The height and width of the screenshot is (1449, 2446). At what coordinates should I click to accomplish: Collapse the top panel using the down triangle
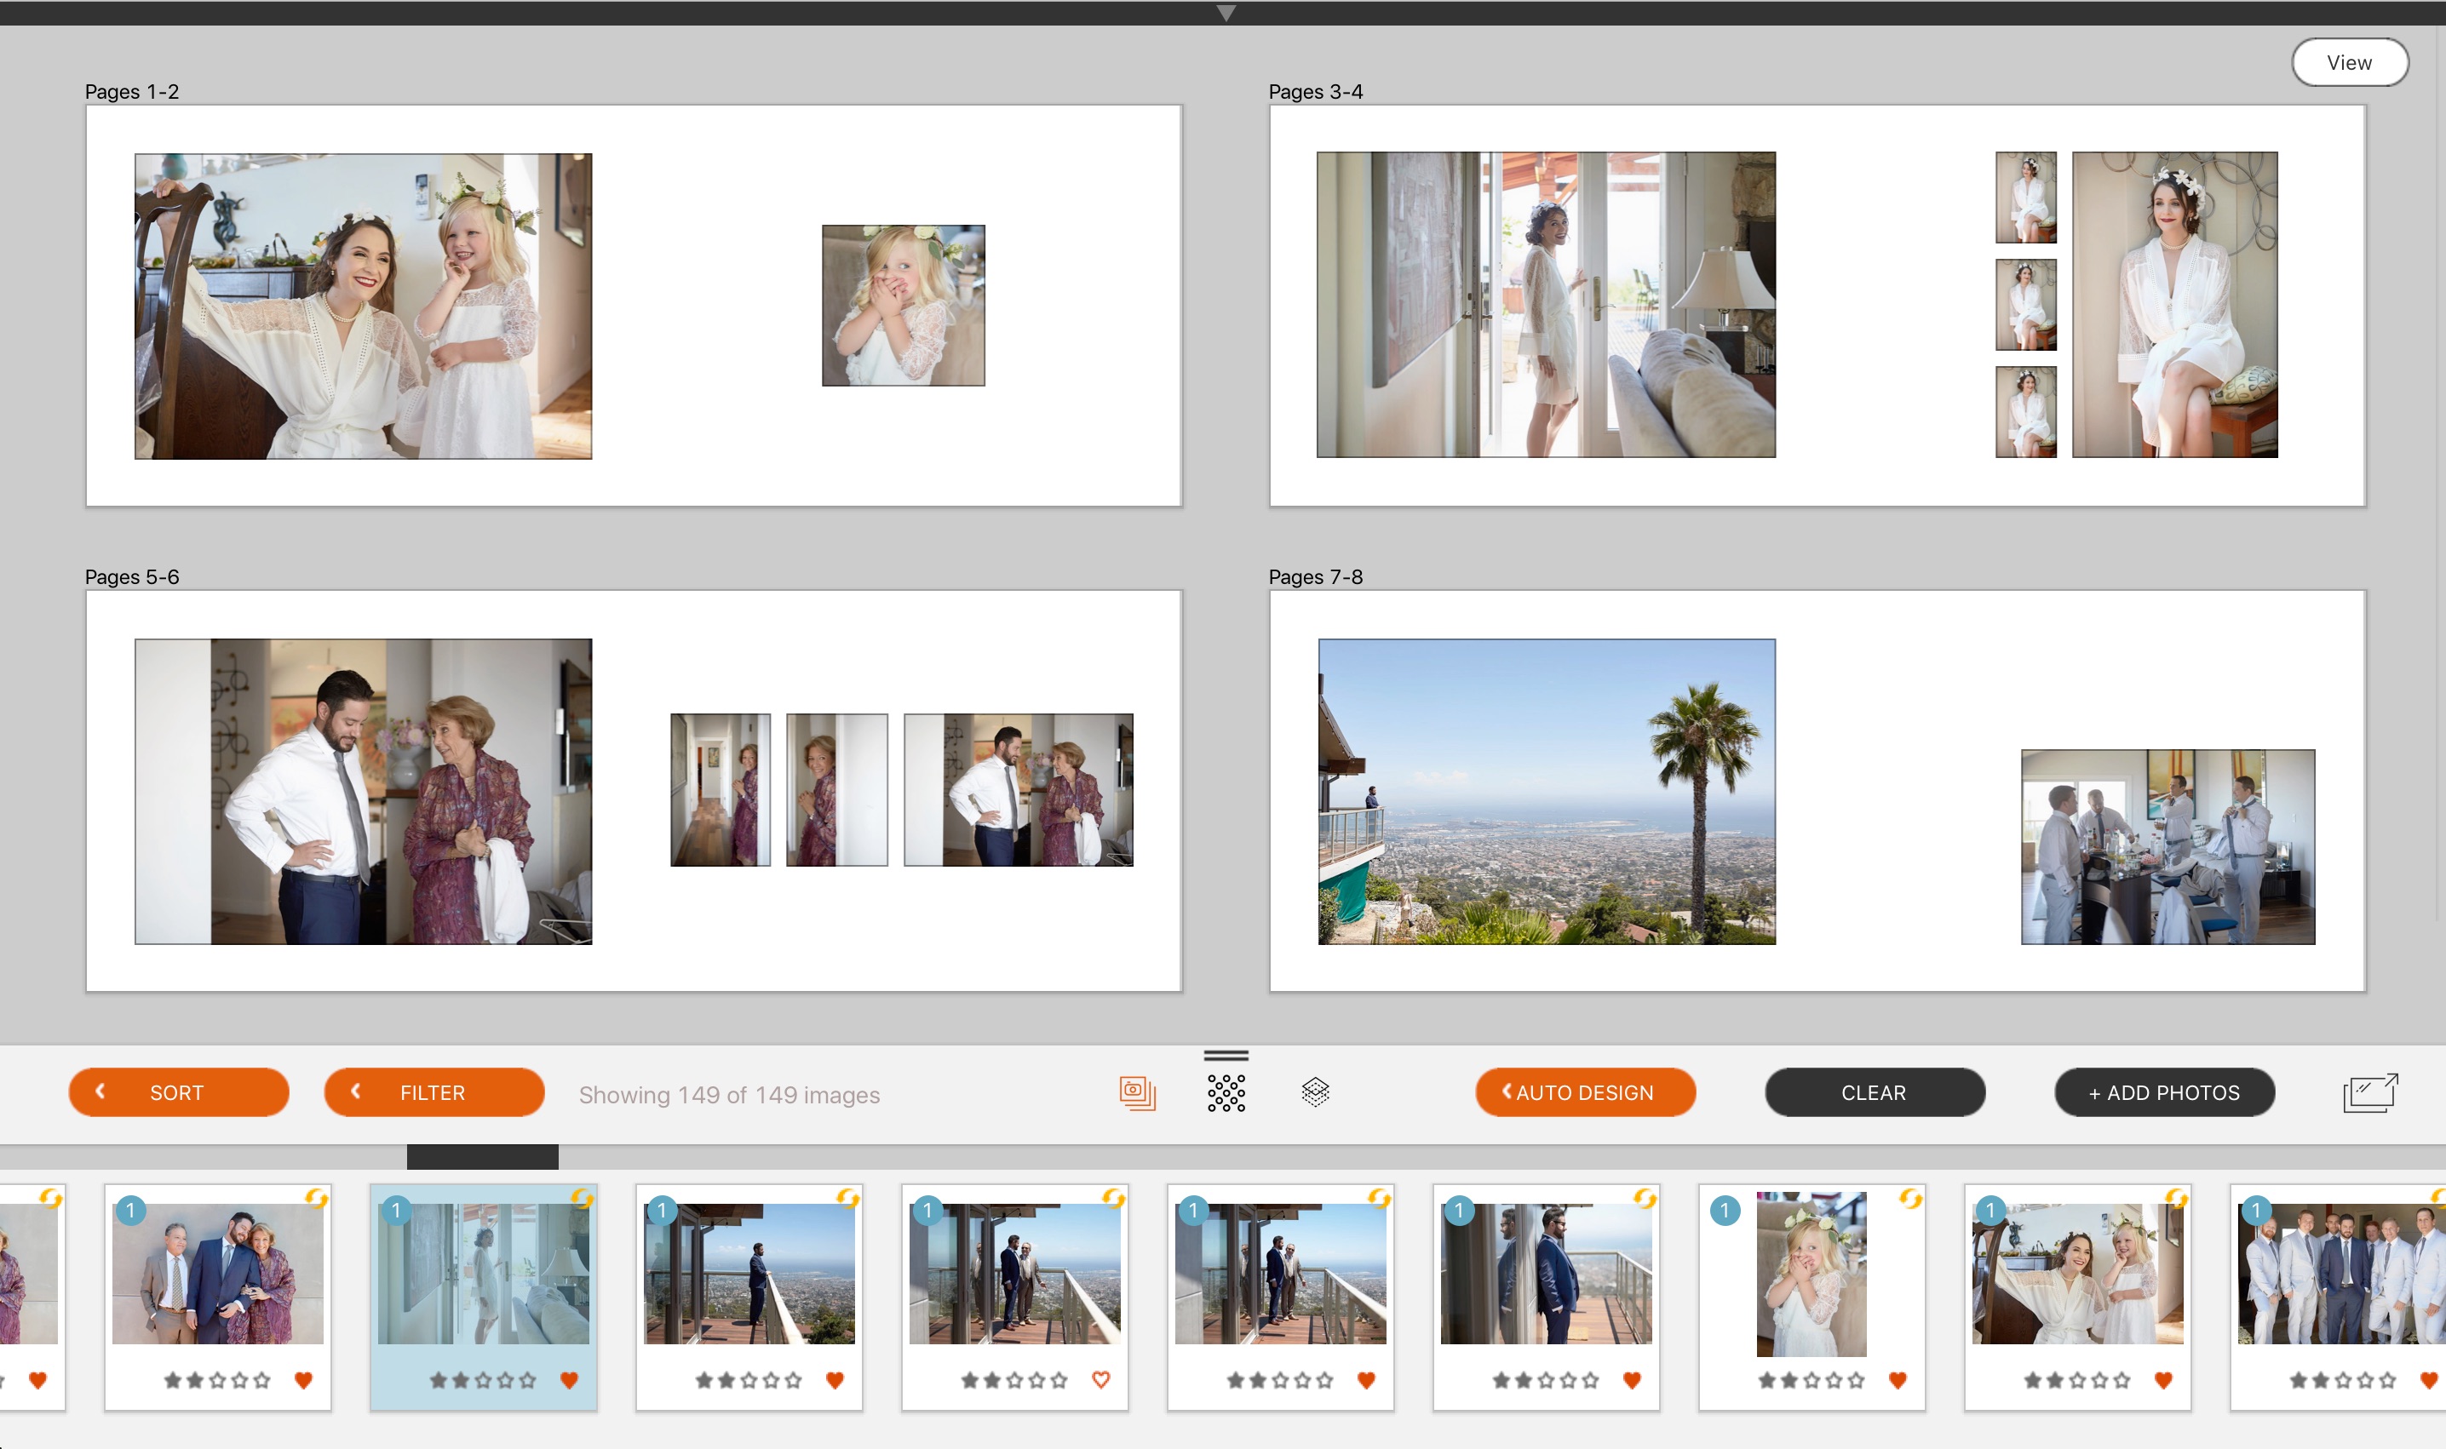[x=1227, y=13]
